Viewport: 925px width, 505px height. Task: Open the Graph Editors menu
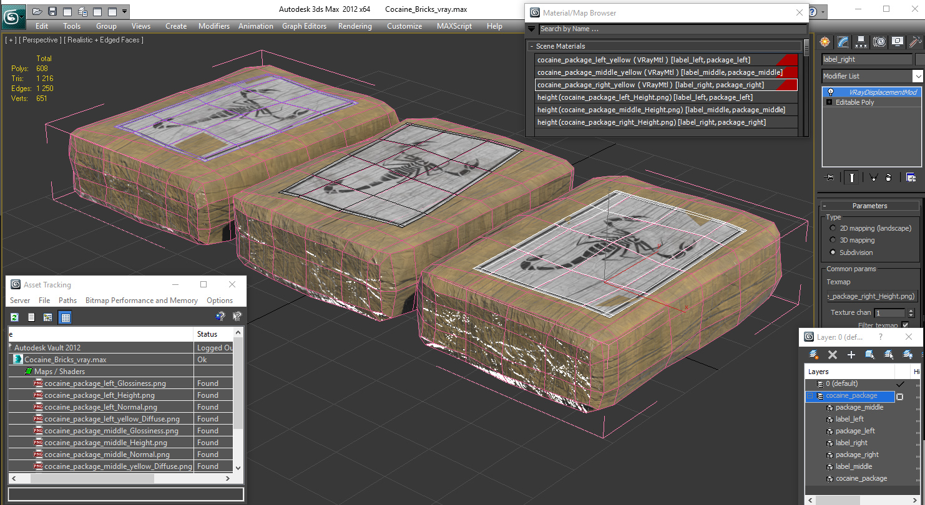click(x=304, y=26)
